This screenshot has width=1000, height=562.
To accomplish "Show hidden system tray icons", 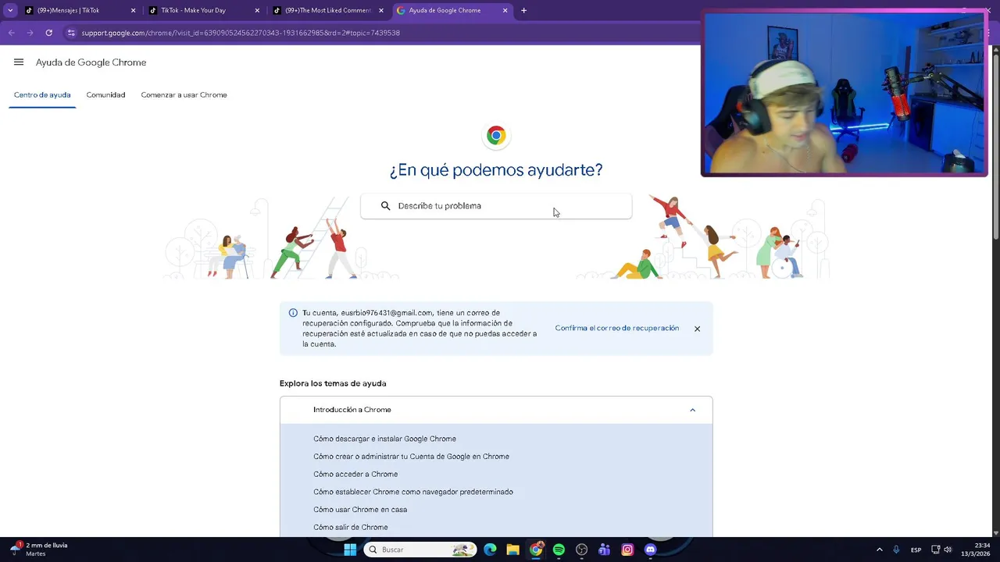I will [x=879, y=550].
